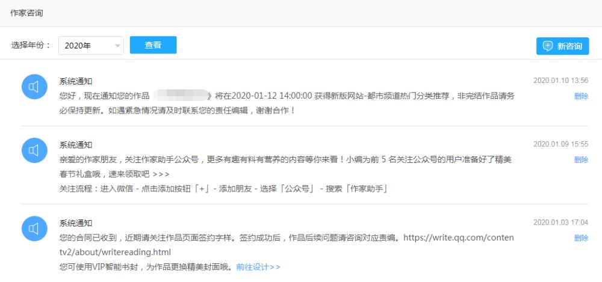The height and width of the screenshot is (282, 602).
Task: Click the 系统通知 title of the 01.03 message
Action: [76, 223]
